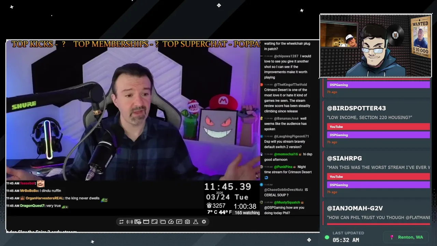The width and height of the screenshot is (437, 246).
Task: Click @PunkPina username in chat
Action: tap(283, 167)
